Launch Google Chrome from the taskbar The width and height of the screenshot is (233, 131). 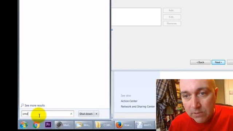(x=36, y=125)
